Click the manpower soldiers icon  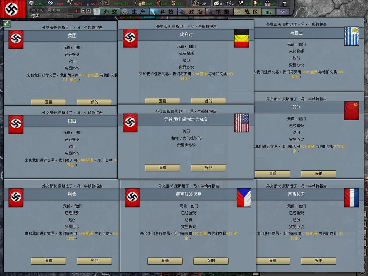196,3
